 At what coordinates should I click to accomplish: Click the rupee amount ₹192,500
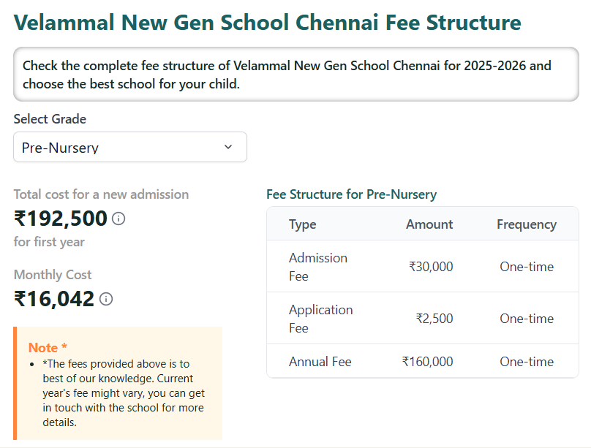pos(59,219)
